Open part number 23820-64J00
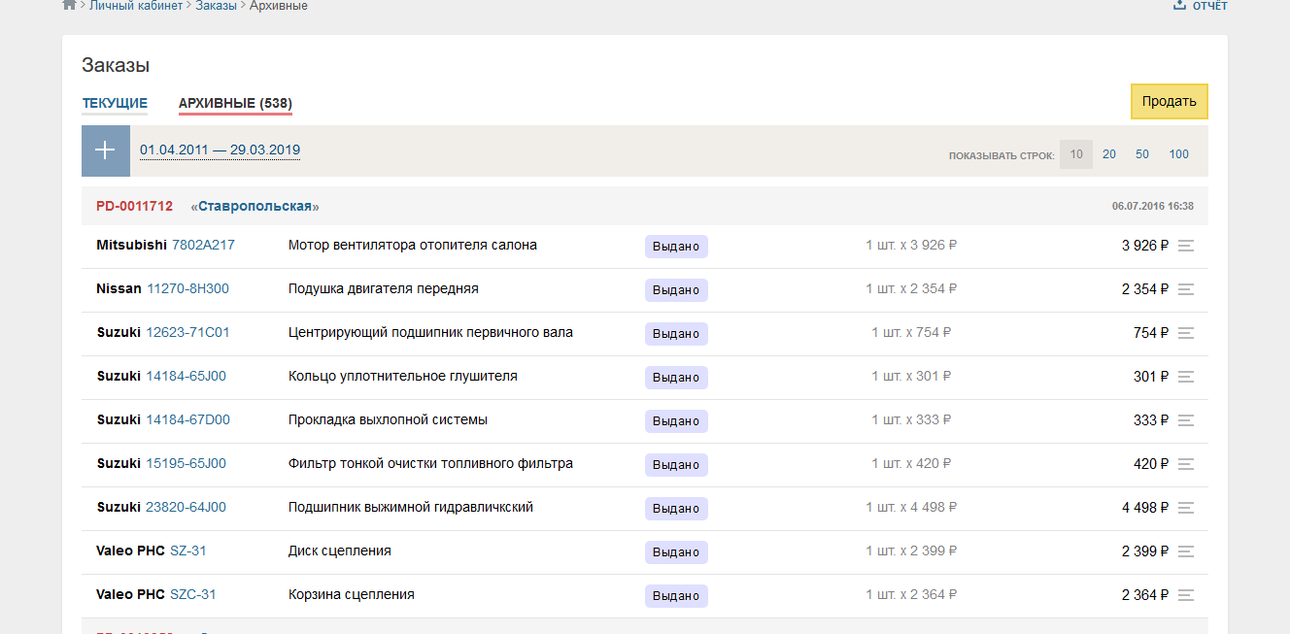 pyautogui.click(x=186, y=507)
